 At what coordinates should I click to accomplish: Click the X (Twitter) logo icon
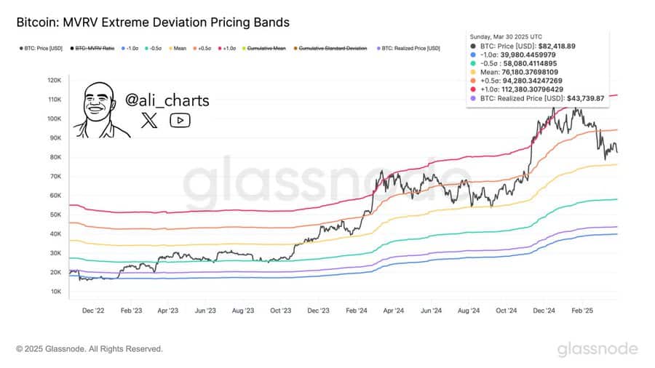point(149,121)
